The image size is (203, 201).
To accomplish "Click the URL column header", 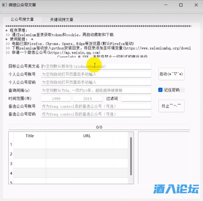I will point(87,136).
